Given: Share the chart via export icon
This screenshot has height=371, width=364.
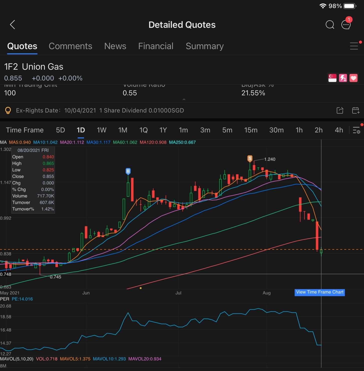Looking at the screenshot, I should (340, 110).
